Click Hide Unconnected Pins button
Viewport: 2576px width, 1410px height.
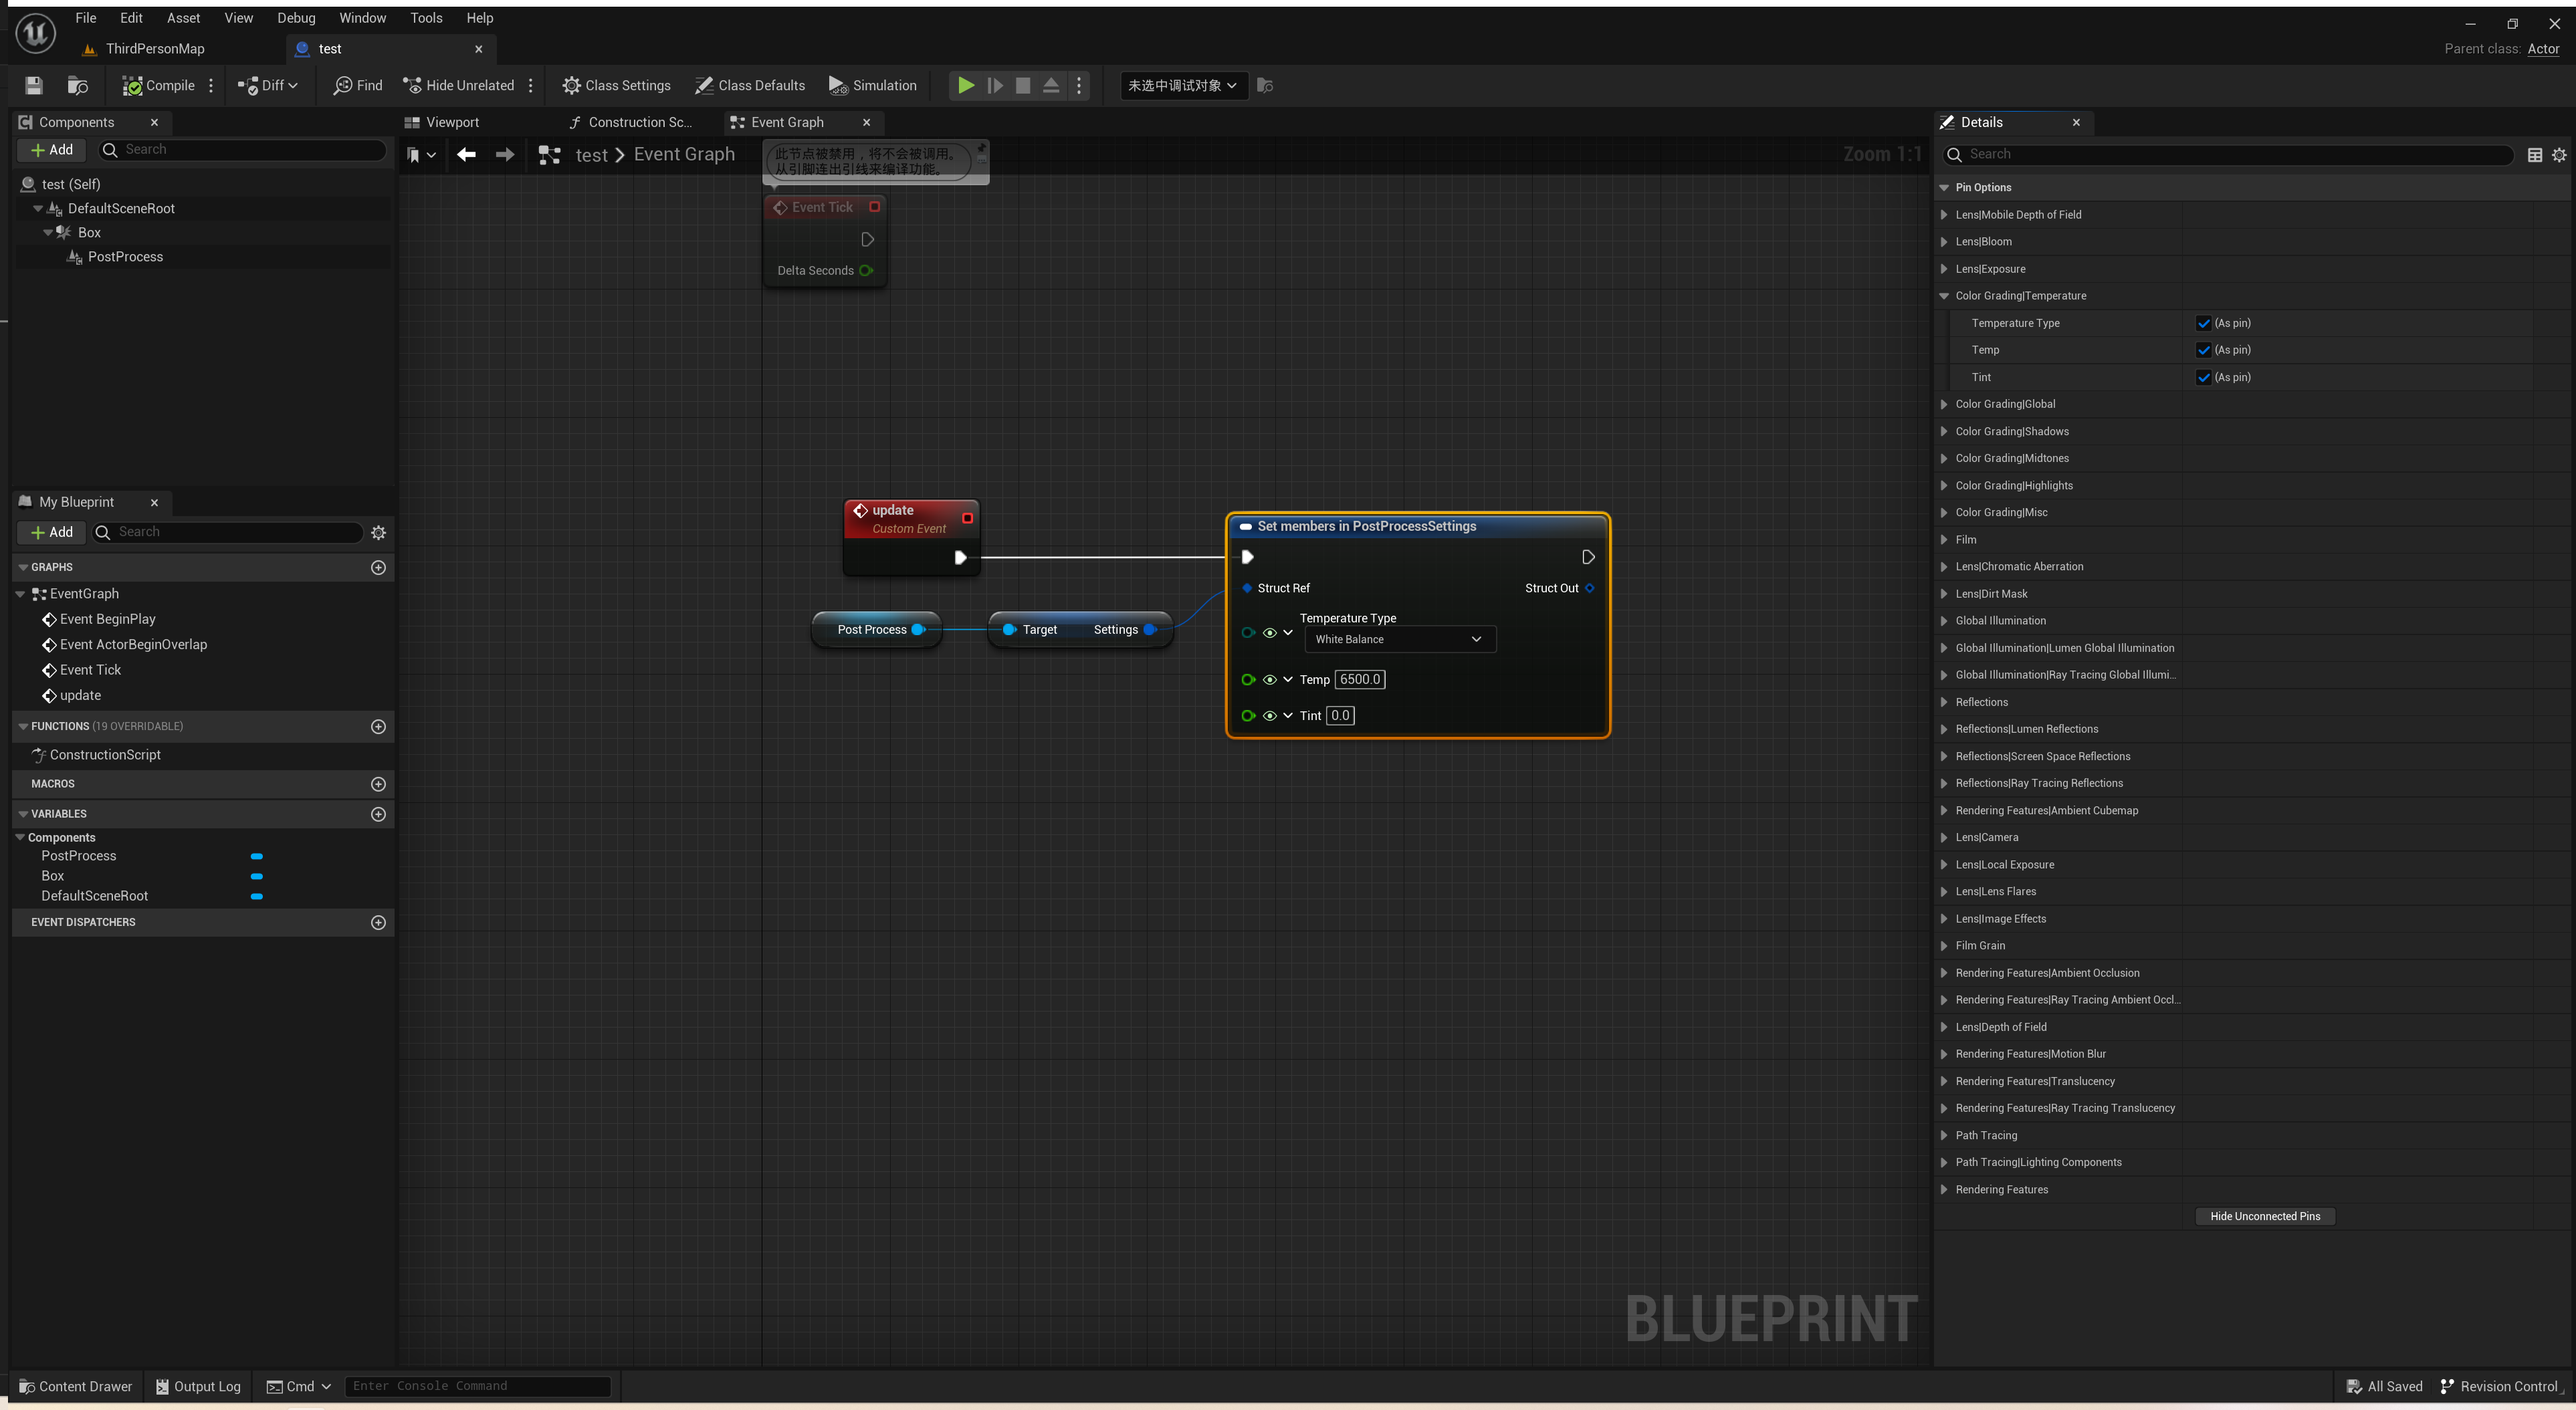click(2264, 1216)
